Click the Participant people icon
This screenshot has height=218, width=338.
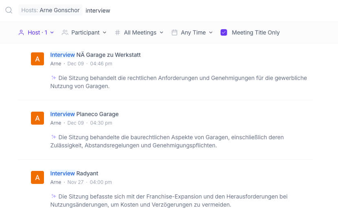[65, 32]
